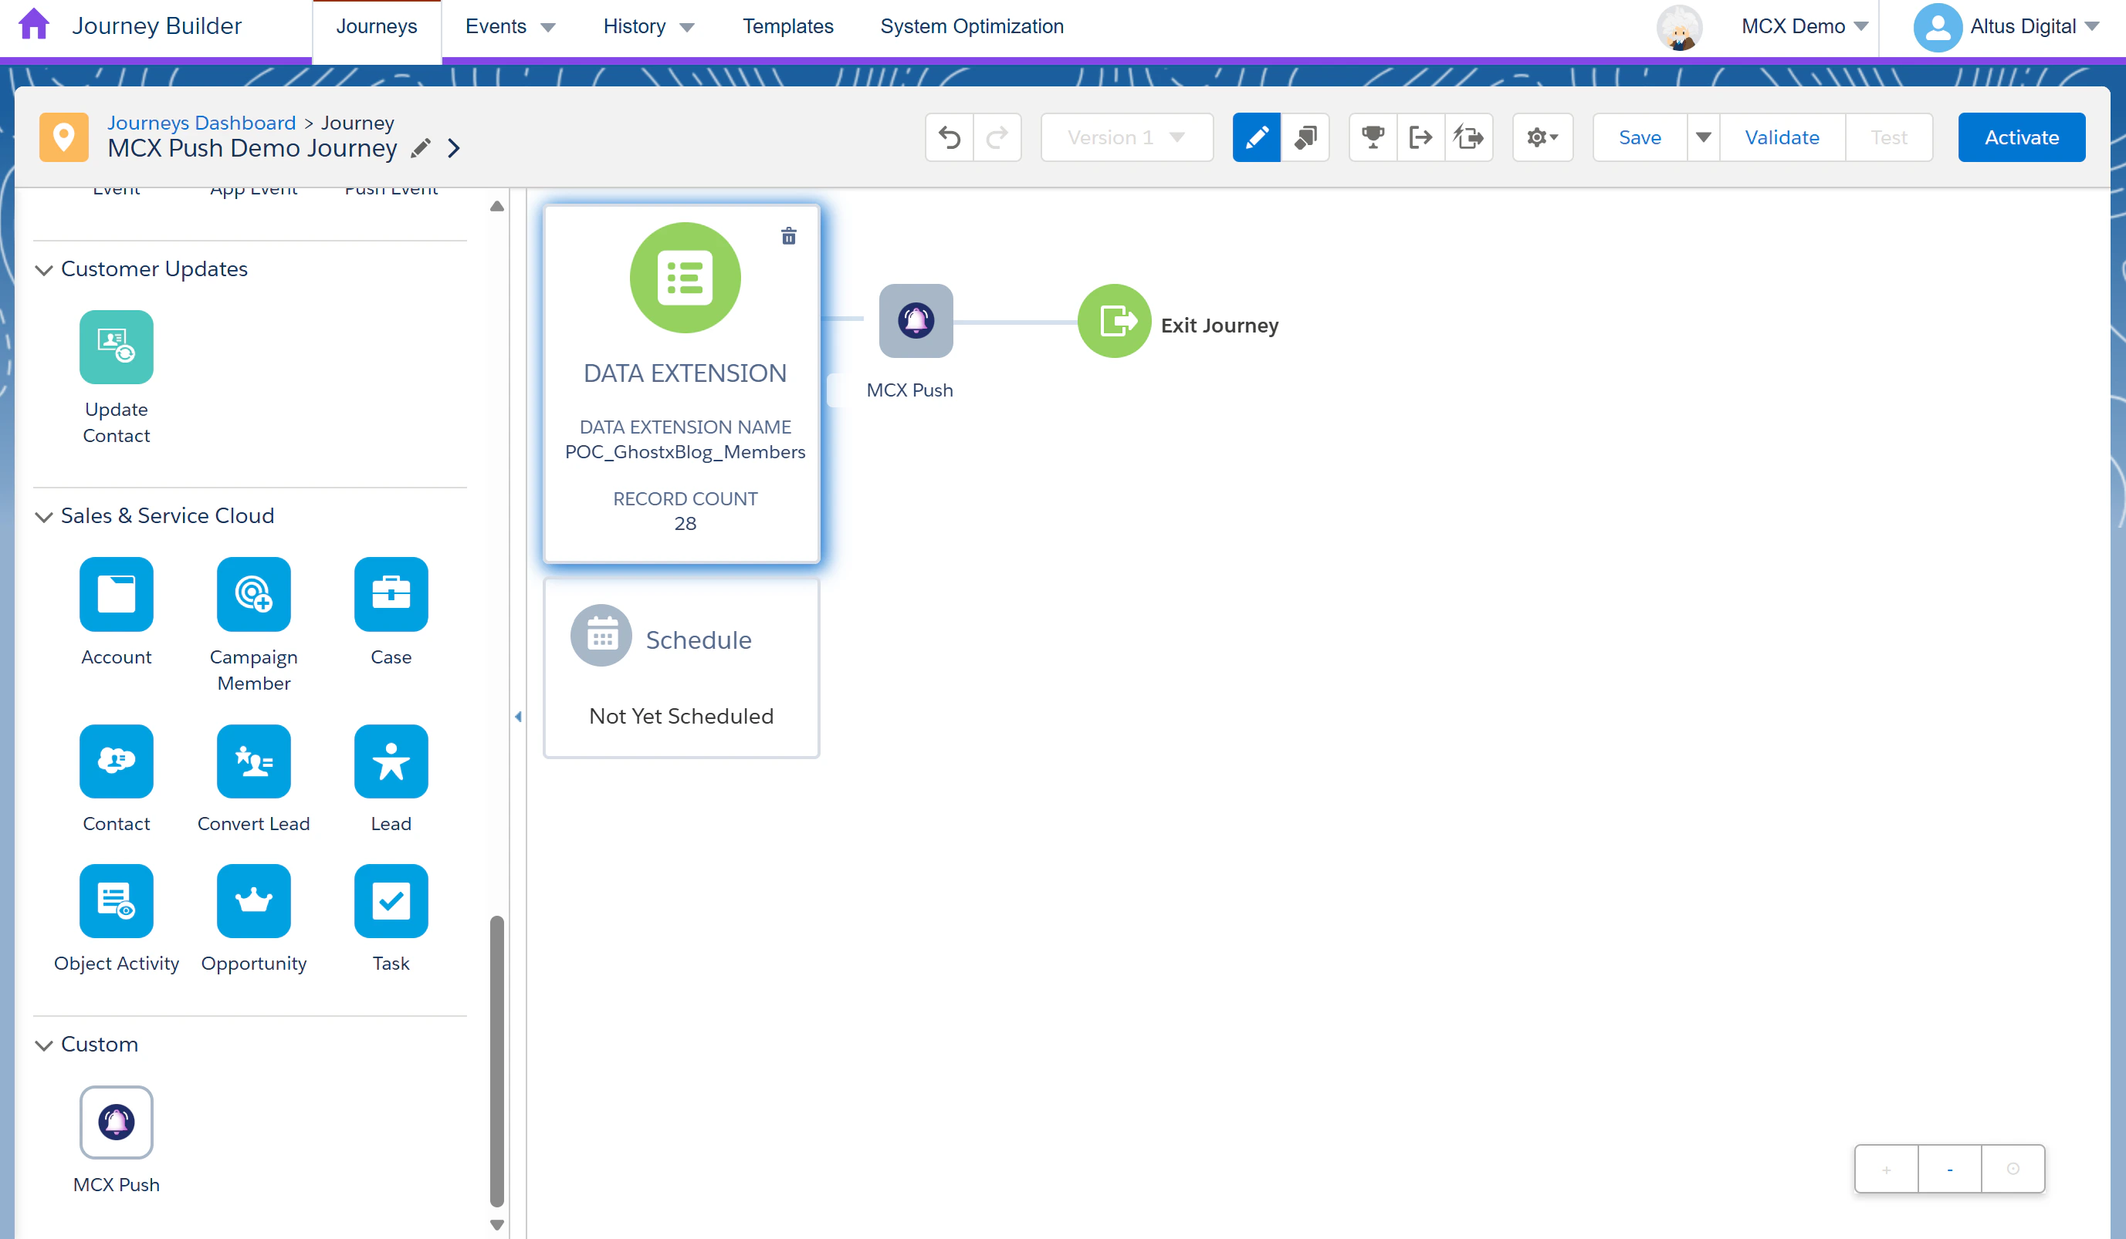
Task: Click the Redo arrow button
Action: 997,137
